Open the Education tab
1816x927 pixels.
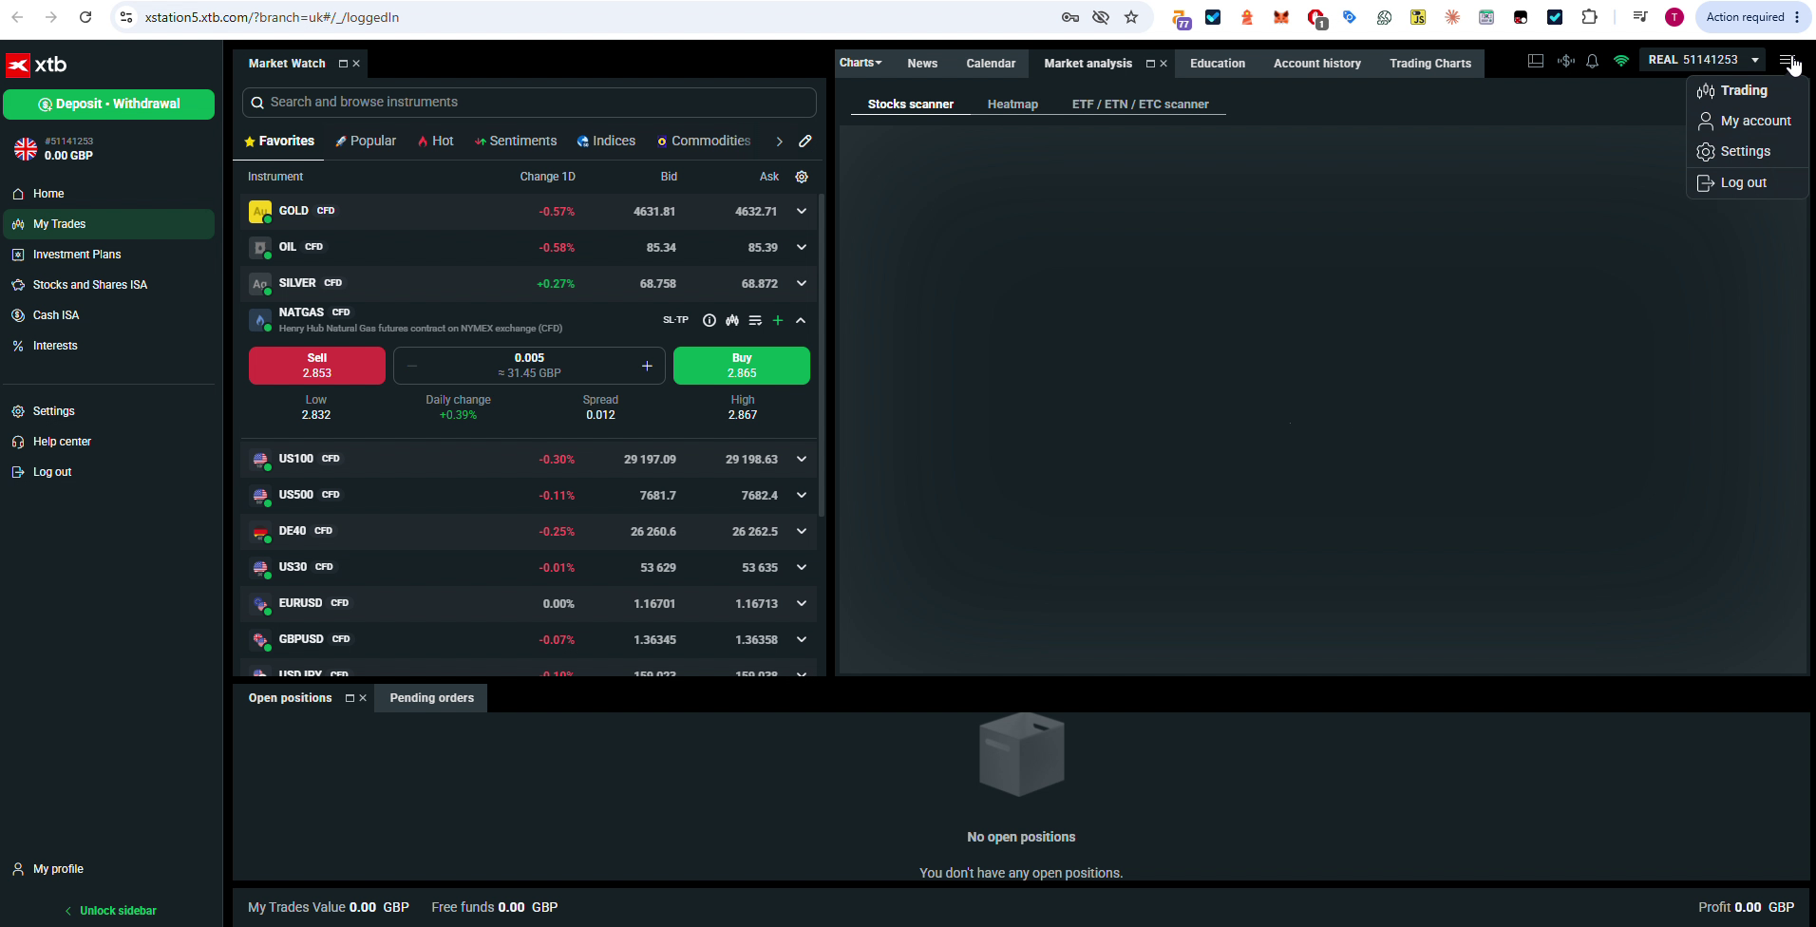tap(1217, 64)
